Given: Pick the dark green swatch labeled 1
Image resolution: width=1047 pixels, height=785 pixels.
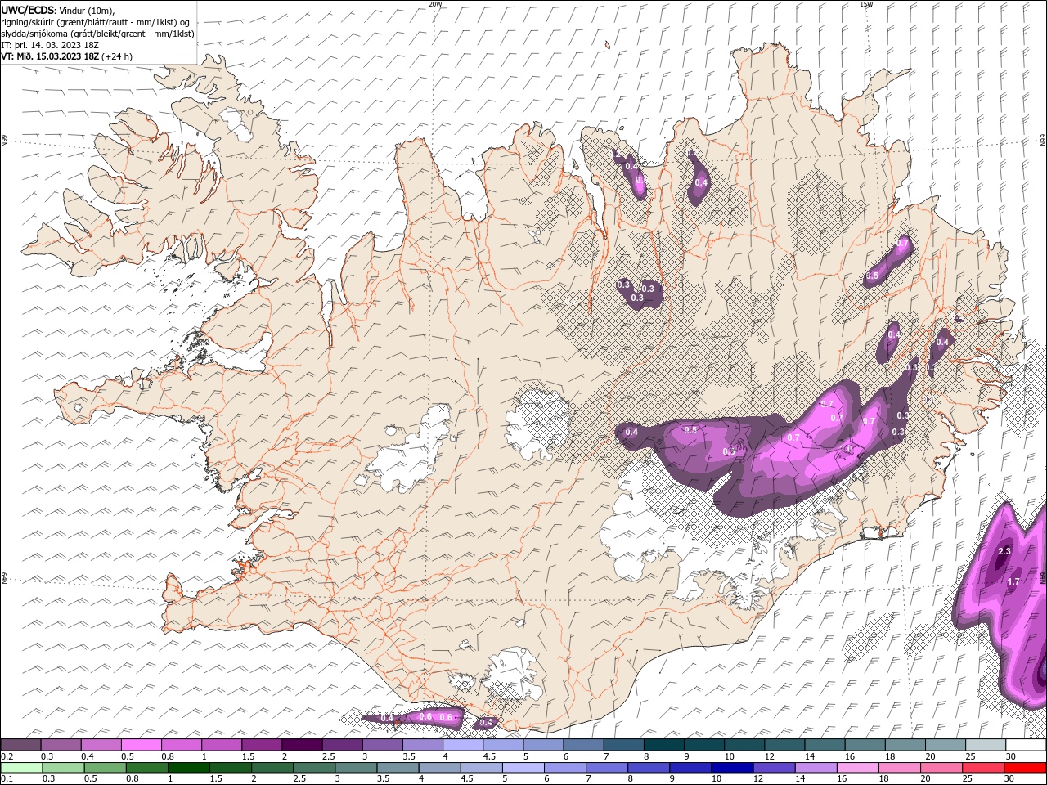Looking at the screenshot, I should pos(190,768).
